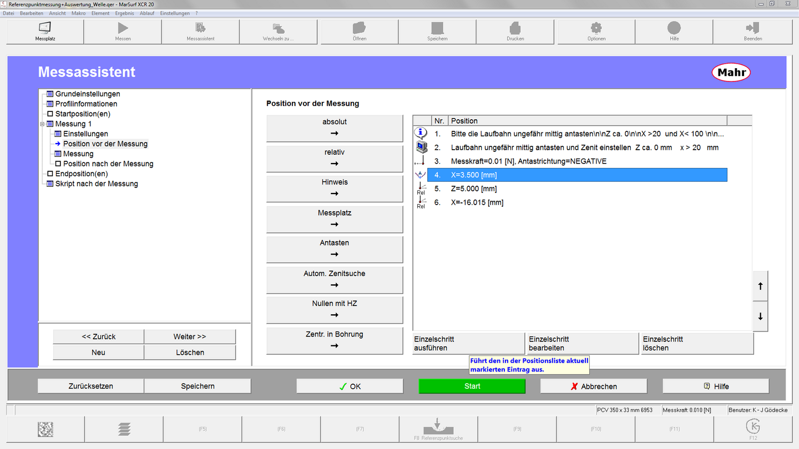The width and height of the screenshot is (799, 449).
Task: Click the info icon of position step 1
Action: pos(422,133)
